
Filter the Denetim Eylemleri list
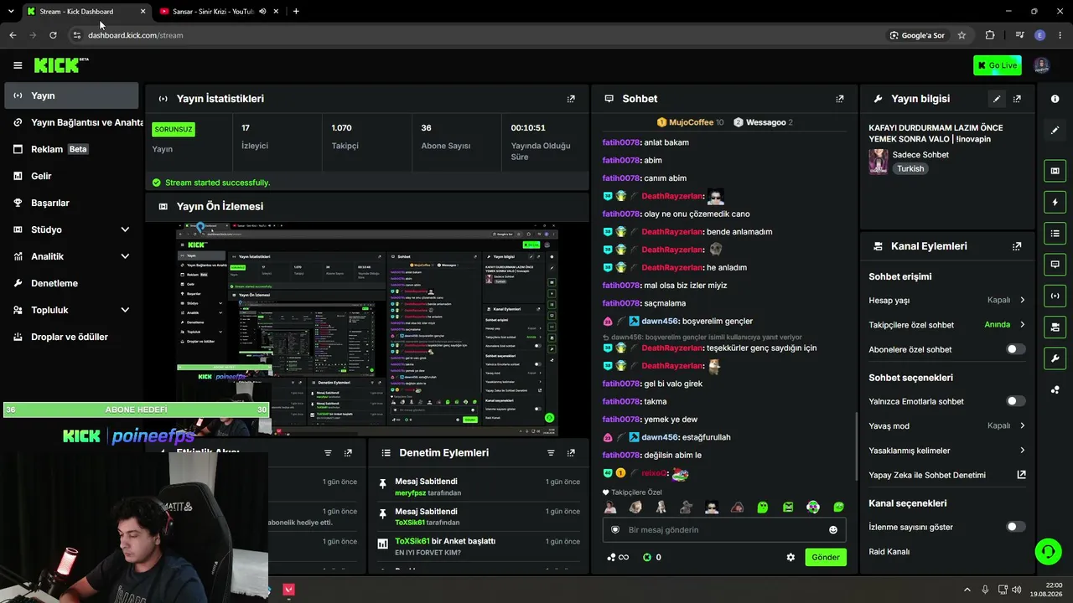pos(551,453)
